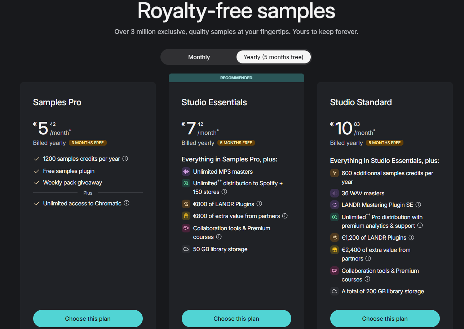The height and width of the screenshot is (329, 464).
Task: Click the Spotify distribution icon in Studio Essentials
Action: coord(186,183)
